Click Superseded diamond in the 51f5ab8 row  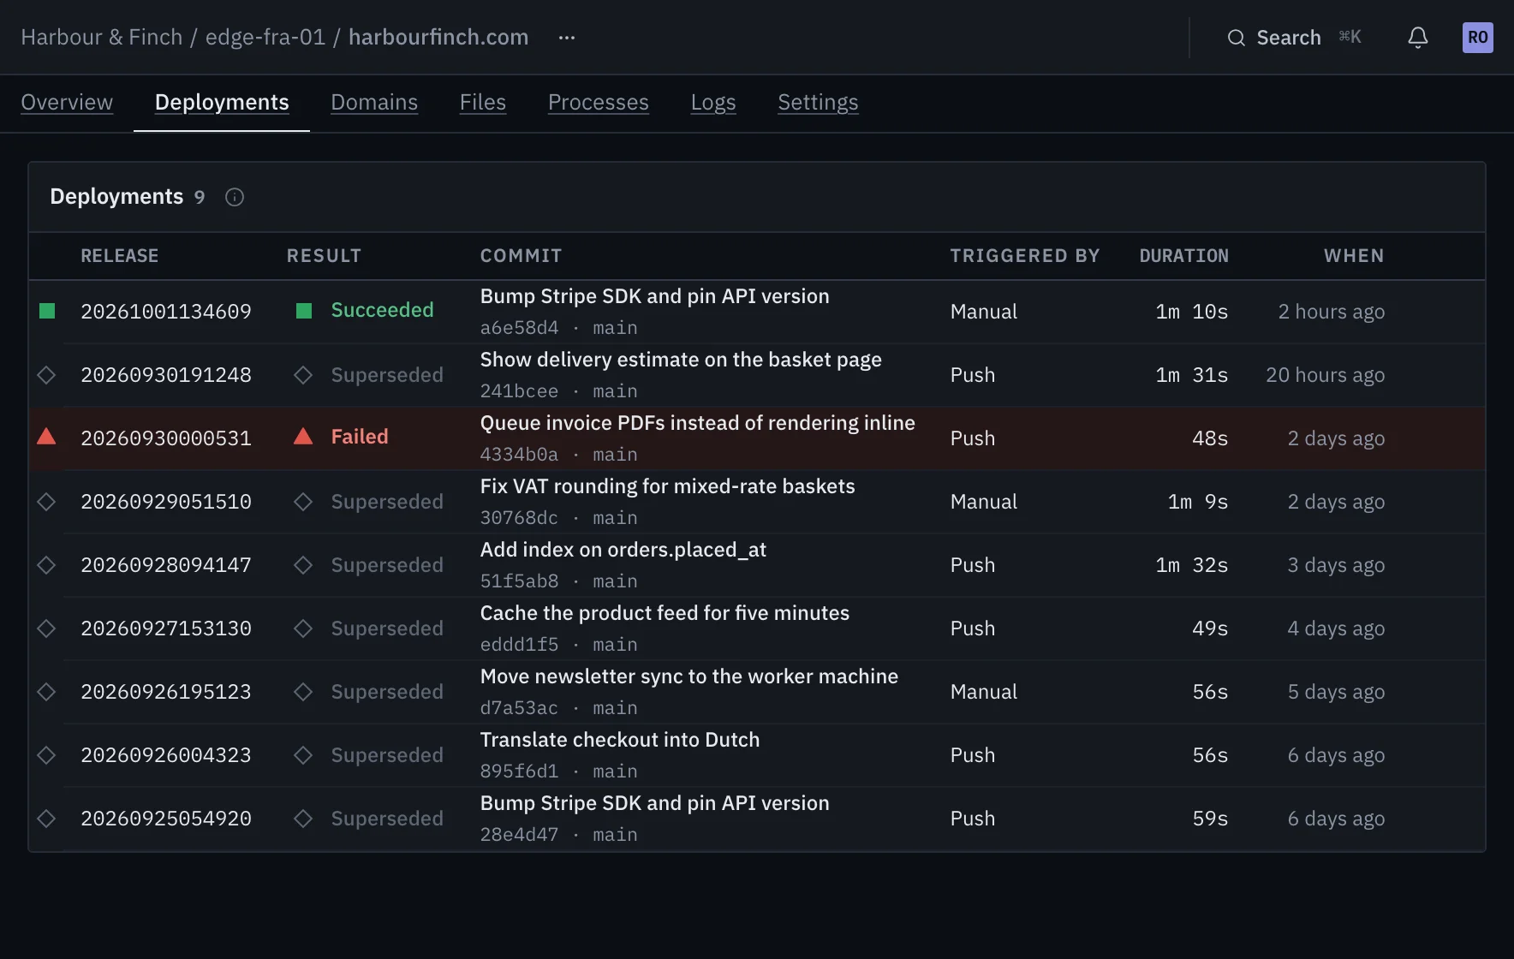303,565
